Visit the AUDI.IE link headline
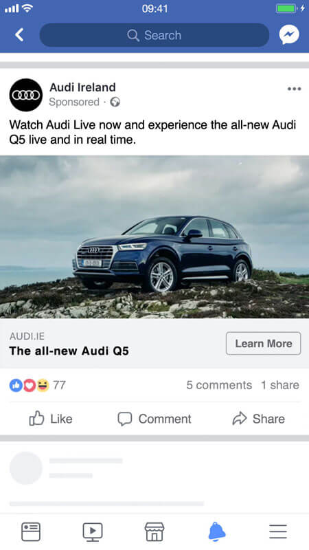Screen dimensions: 309x550 pyautogui.click(x=69, y=351)
